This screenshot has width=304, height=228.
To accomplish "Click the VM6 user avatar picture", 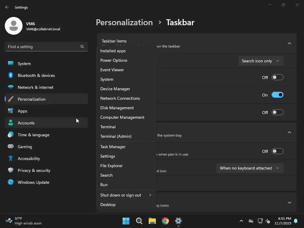I will click(x=14, y=26).
